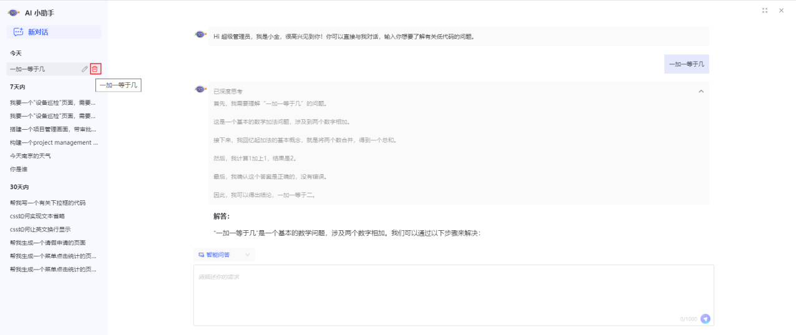Click reasoning line 这是一个基本的数学加法问题
Viewport: 796px width, 335px height.
click(x=281, y=122)
